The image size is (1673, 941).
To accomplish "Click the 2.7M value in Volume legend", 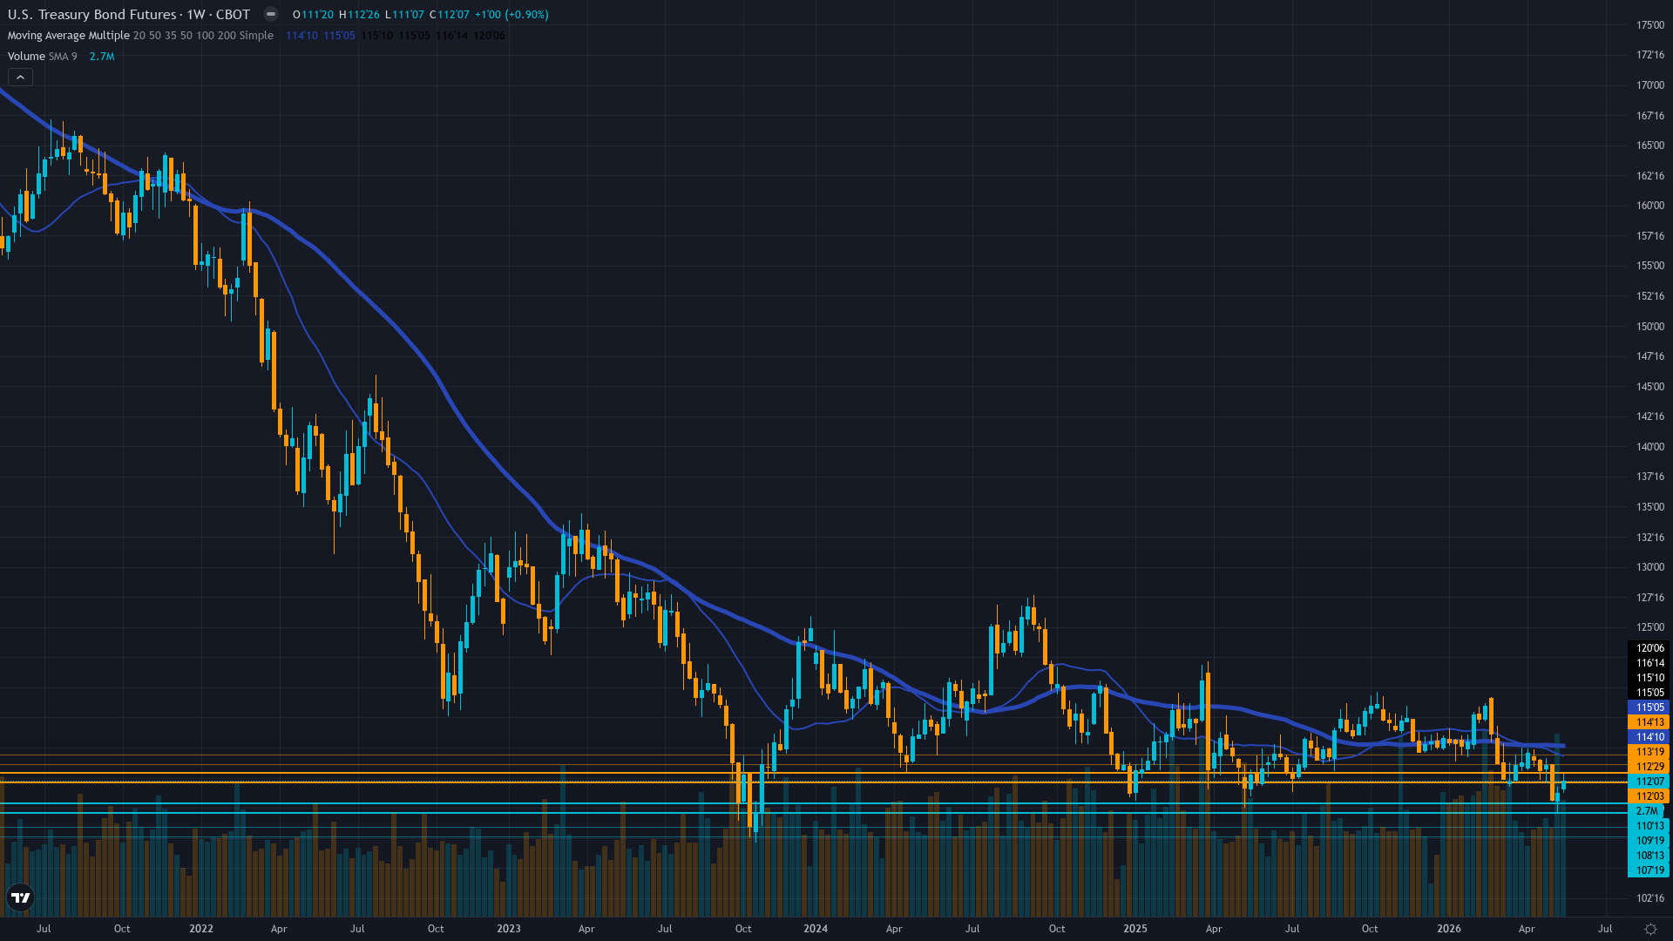I will [102, 57].
